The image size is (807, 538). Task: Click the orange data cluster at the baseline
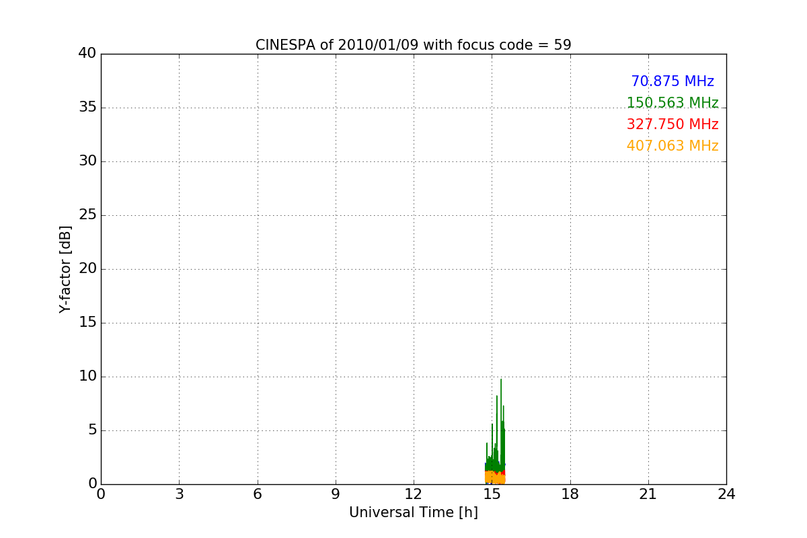coord(495,477)
